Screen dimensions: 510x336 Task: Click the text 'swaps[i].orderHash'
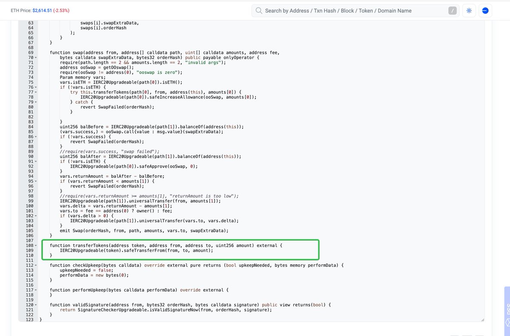coord(103,28)
